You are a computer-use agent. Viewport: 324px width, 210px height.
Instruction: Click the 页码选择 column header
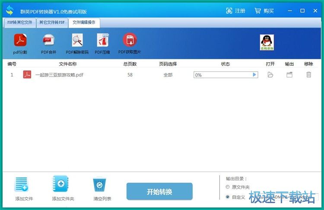[168, 64]
